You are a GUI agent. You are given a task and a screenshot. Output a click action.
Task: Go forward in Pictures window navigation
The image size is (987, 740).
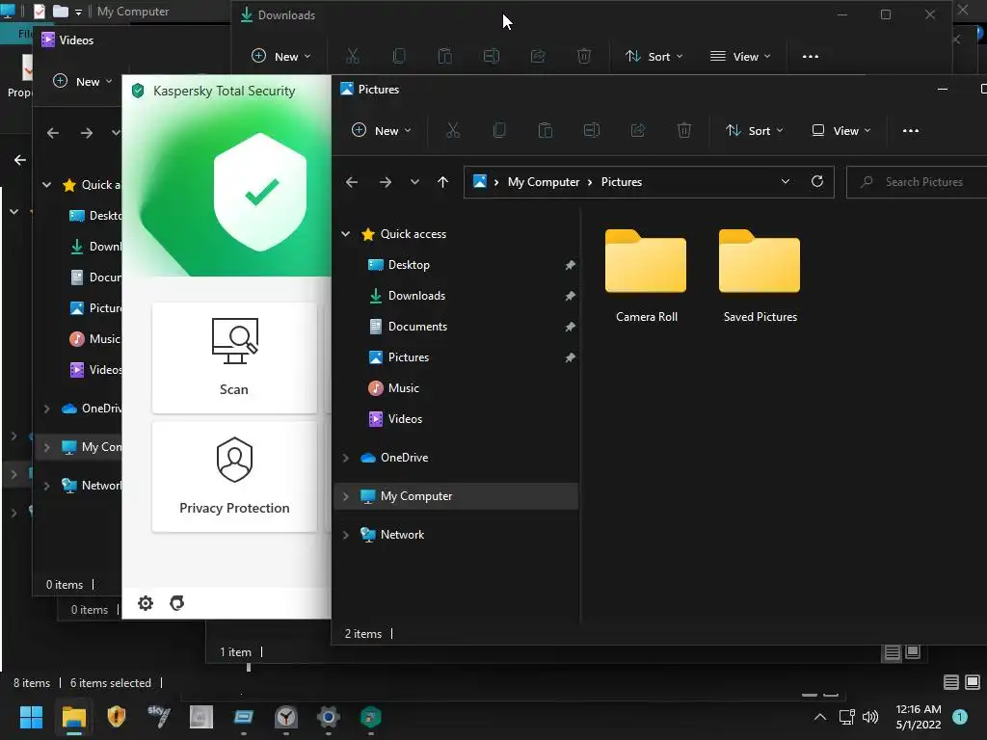[386, 182]
